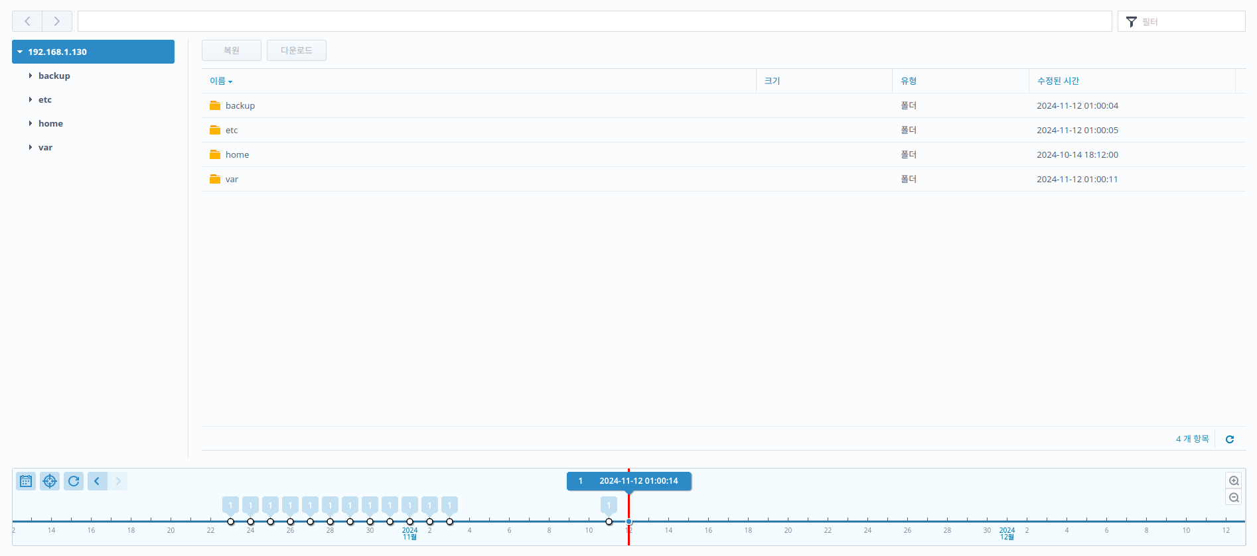Click the 다운로드 download button
The image size is (1257, 556).
(297, 50)
